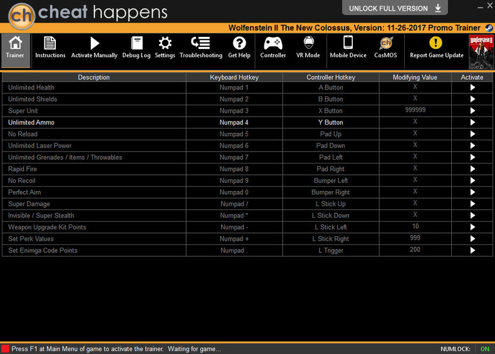Activate Unlimited Shields cheat arrow
Viewport: 495px width, 354px height.
472,99
